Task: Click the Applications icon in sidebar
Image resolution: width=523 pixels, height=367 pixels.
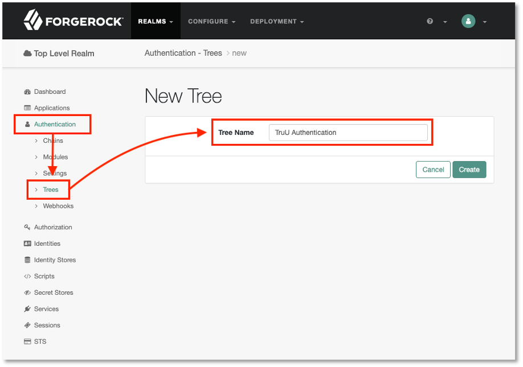Action: click(27, 108)
